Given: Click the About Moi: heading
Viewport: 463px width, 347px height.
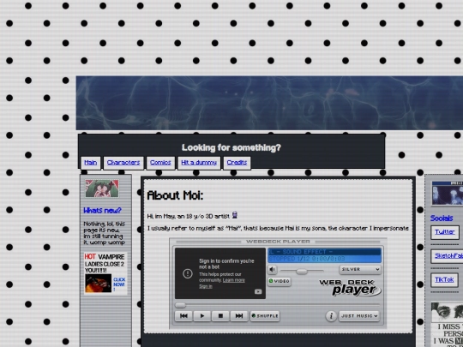Looking at the screenshot, I should (175, 195).
